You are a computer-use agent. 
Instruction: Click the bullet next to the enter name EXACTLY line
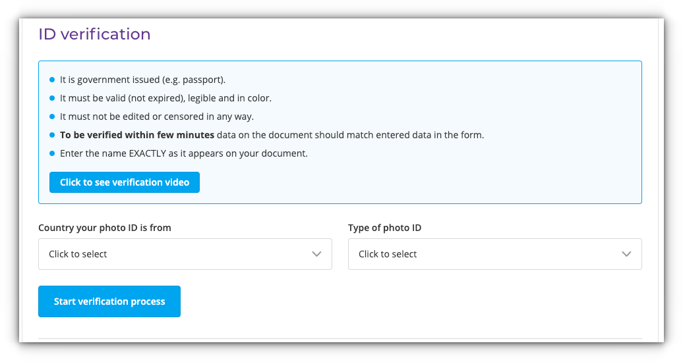[53, 153]
